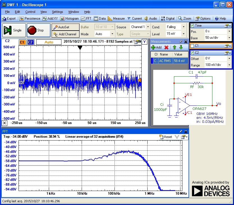Open the FFT view from the toolbar
Viewport: 234px width, 205px height.
[x=86, y=19]
